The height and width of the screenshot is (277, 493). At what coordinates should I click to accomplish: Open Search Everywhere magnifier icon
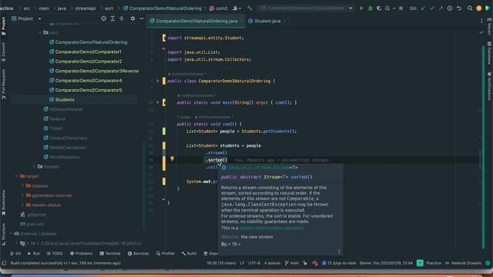click(470, 8)
